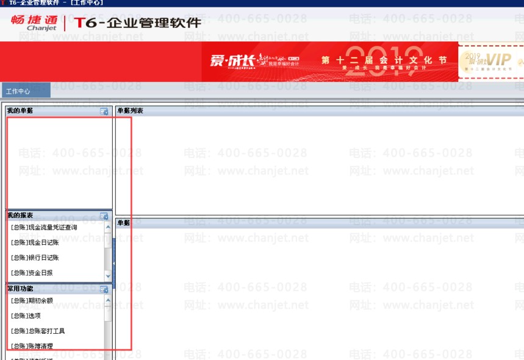
Task: Open [总账]账簿清理 function
Action: pos(32,346)
